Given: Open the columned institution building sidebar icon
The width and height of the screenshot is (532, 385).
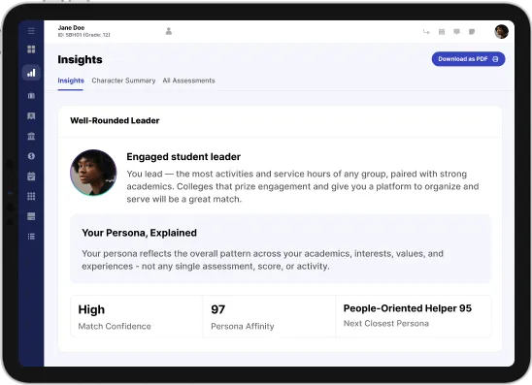Looking at the screenshot, I should pyautogui.click(x=31, y=136).
